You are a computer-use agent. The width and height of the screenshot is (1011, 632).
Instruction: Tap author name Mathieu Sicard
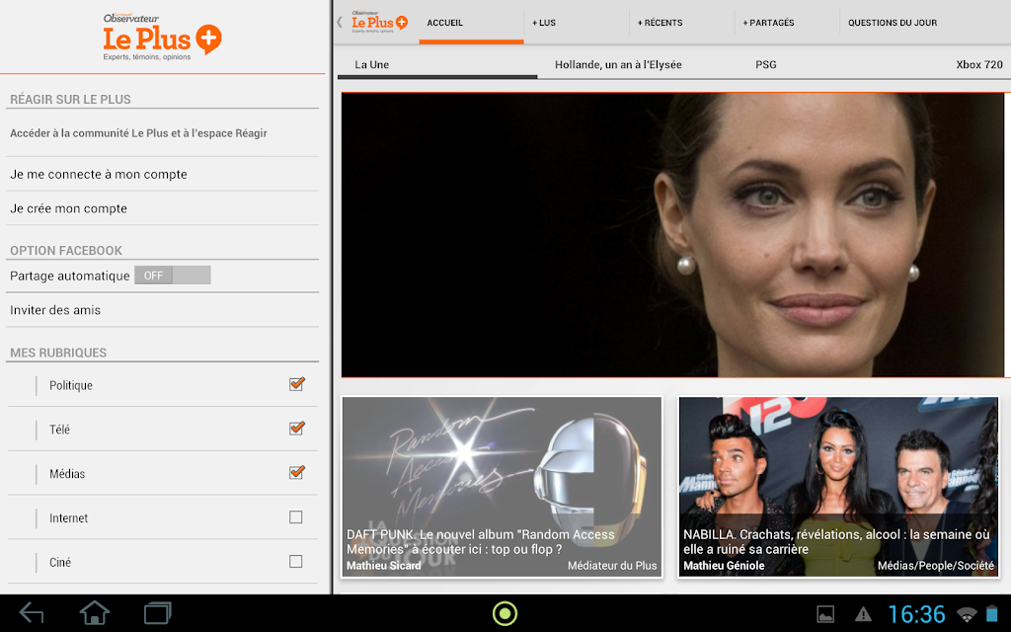(x=384, y=566)
